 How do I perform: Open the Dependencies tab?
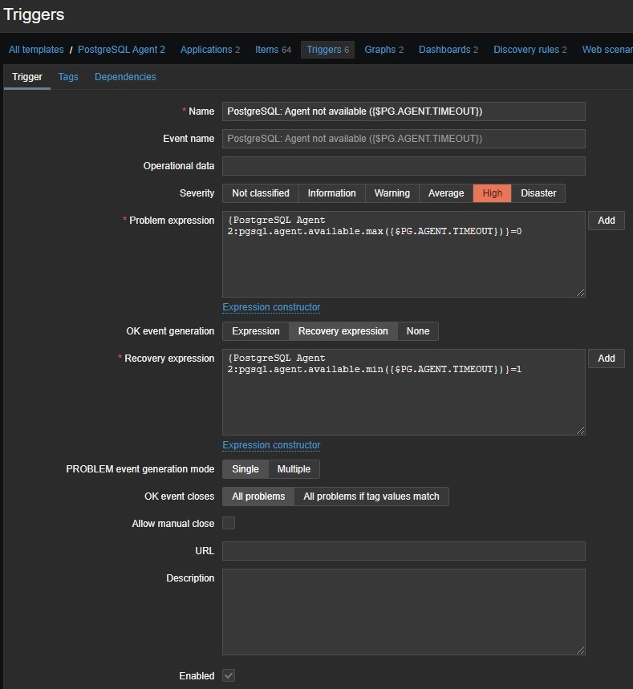click(x=125, y=77)
